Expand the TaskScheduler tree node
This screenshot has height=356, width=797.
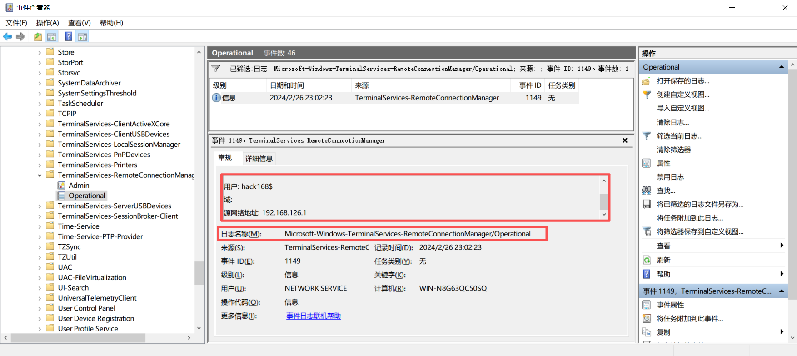pos(40,104)
